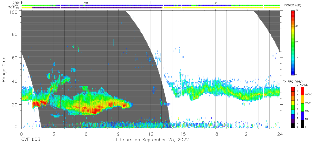Click the Noise strip label at top left
The image size is (315, 145).
[x=16, y=5]
